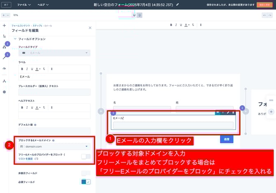Click the orange 確認と更新 button
Screen dimensions: 276x193
264,5
